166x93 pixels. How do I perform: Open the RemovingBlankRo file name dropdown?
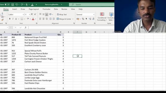61,5
